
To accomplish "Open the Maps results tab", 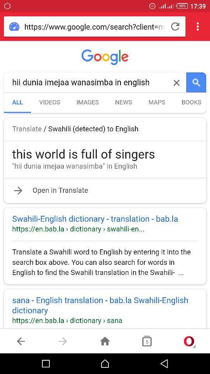I will click(157, 102).
